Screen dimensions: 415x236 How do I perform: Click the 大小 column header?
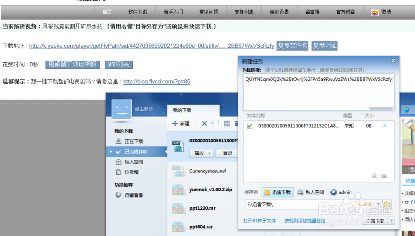[369, 116]
